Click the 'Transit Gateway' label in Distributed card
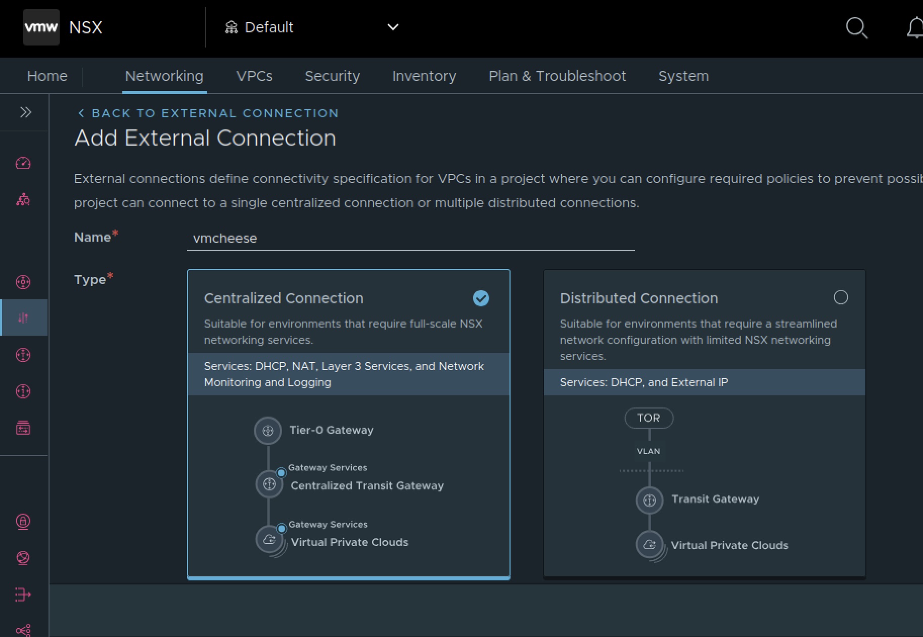This screenshot has width=923, height=637. 715,499
